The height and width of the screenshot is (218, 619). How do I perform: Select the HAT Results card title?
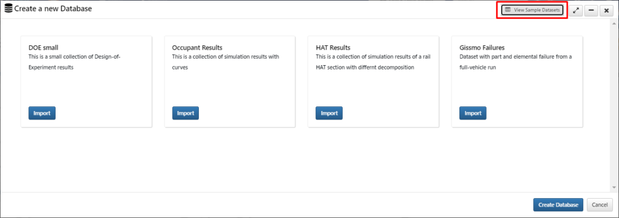coord(333,48)
